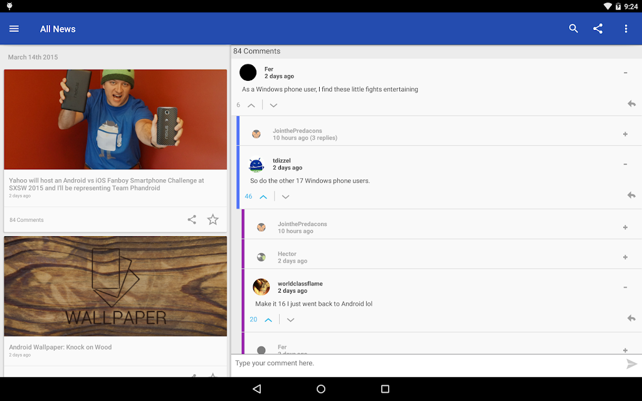Screen dimensions: 642x401
Task: Tap share icon in top app bar
Action: (597, 28)
